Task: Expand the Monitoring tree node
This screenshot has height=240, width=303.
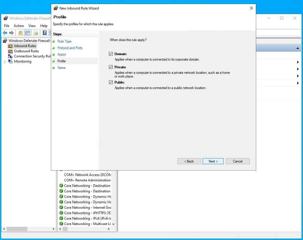Action: pos(5,62)
